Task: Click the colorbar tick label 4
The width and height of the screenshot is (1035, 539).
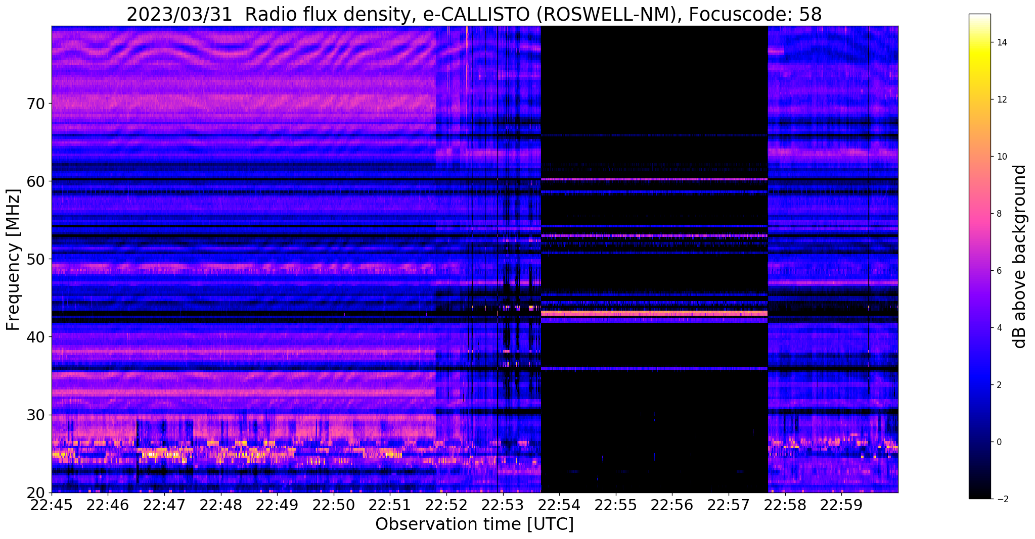Action: point(998,328)
